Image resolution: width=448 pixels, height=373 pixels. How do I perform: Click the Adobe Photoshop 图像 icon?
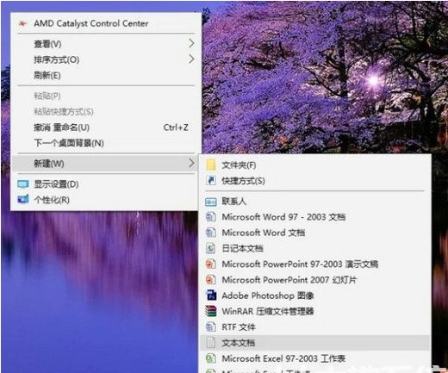tap(211, 295)
